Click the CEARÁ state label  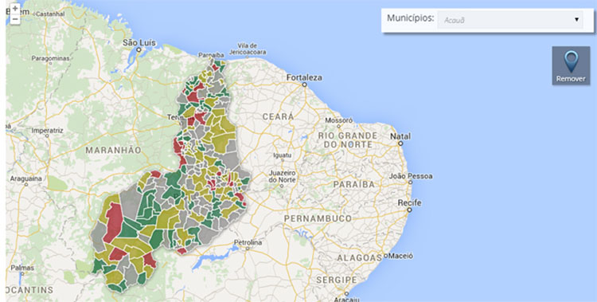[278, 116]
